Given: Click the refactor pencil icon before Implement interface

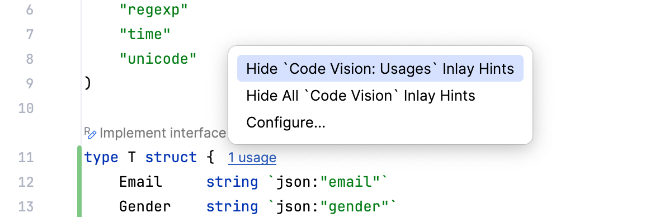Looking at the screenshot, I should tap(91, 133).
